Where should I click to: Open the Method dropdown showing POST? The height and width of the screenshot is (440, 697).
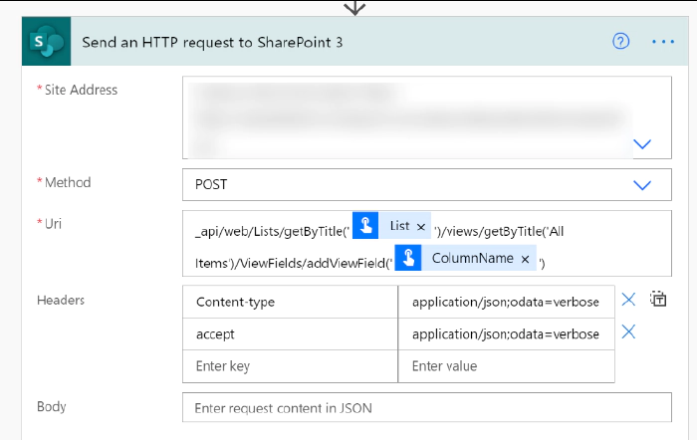click(x=642, y=185)
